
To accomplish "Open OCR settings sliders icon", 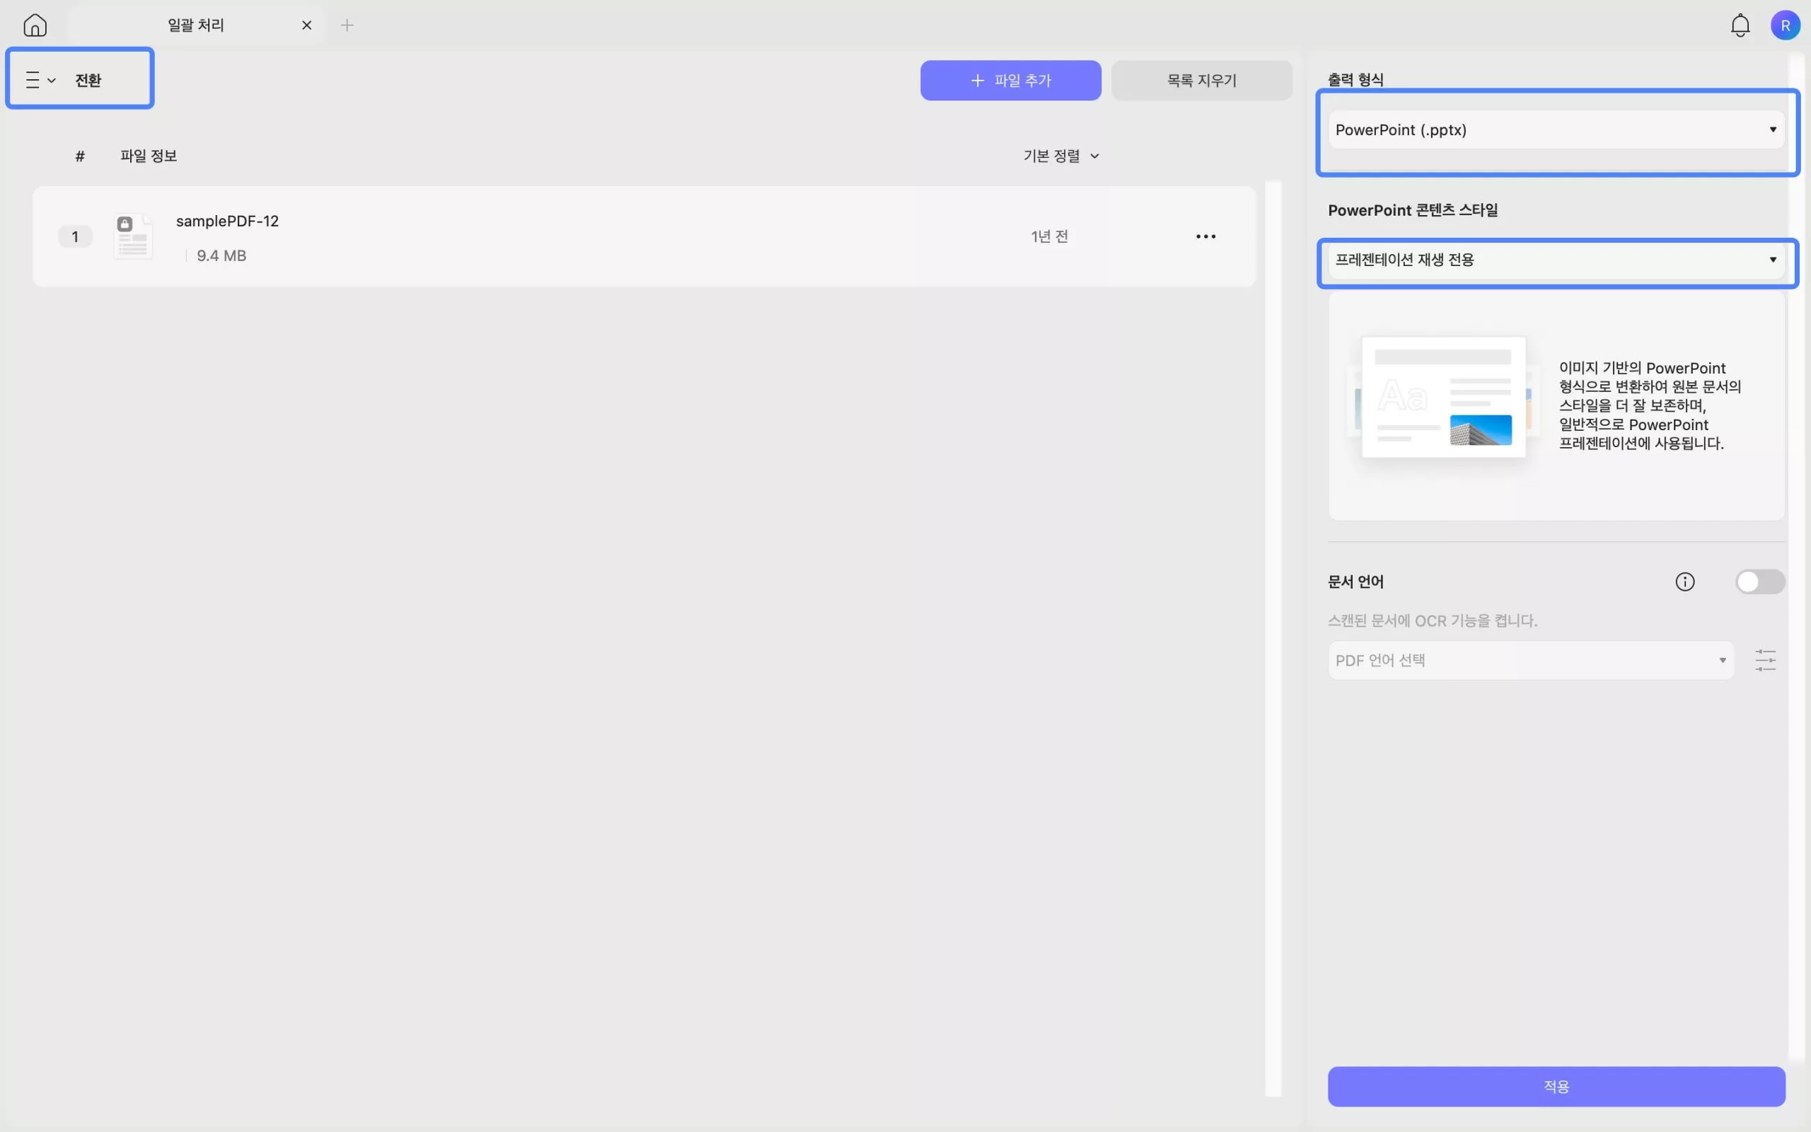I will 1765,660.
